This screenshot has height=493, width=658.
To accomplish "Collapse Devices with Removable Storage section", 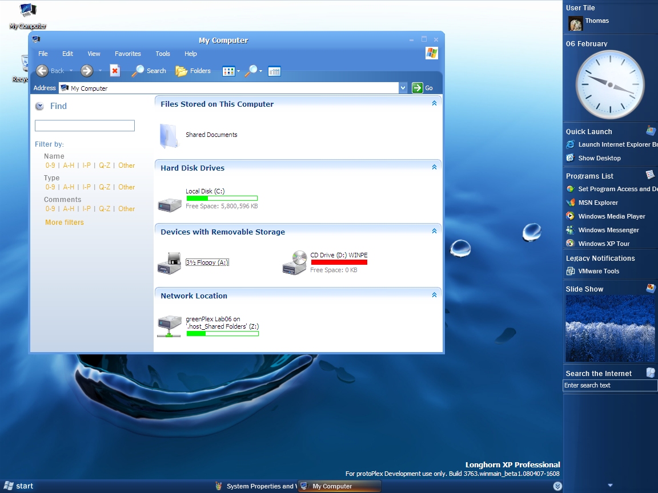I will click(x=434, y=232).
